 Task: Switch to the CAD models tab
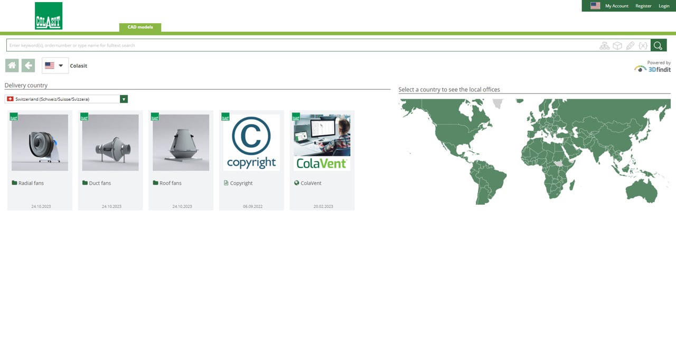click(139, 26)
